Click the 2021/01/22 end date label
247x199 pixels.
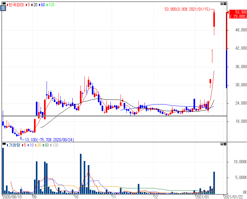coord(233,197)
